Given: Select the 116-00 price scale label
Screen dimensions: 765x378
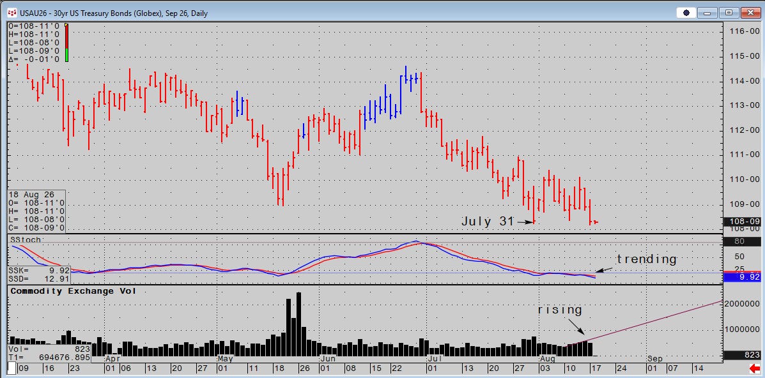Looking at the screenshot, I should coord(746,31).
